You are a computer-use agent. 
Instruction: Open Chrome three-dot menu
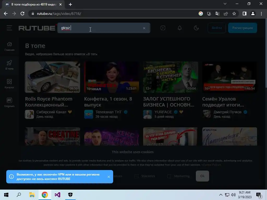(x=261, y=14)
